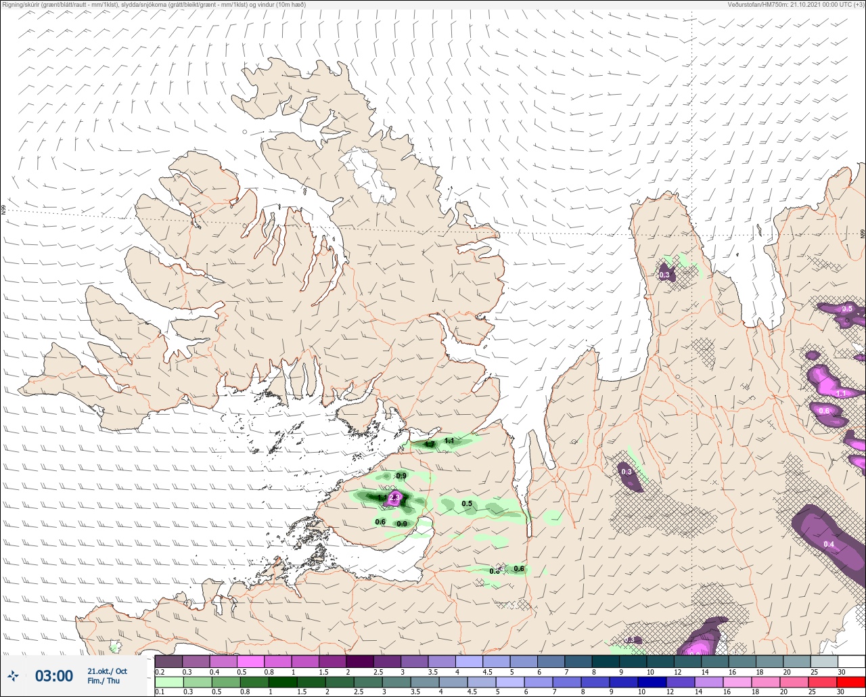Pick upper legend dark teal swatch labeled 8
Image resolution: width=866 pixels, height=697 pixels.
click(x=606, y=661)
